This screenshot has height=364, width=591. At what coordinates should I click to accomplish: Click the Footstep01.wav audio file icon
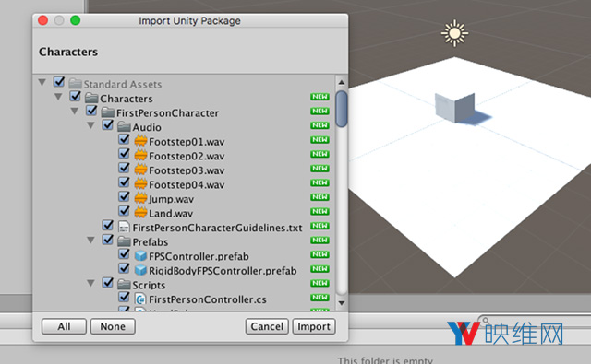tap(140, 141)
